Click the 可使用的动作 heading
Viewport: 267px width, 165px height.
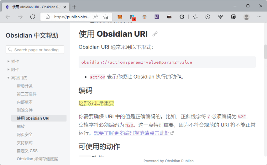tap(99, 146)
